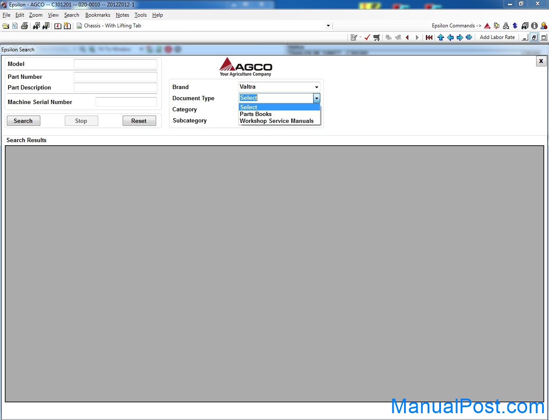The height and width of the screenshot is (420, 549).
Task: Open the Bookmarks menu
Action: click(x=98, y=15)
